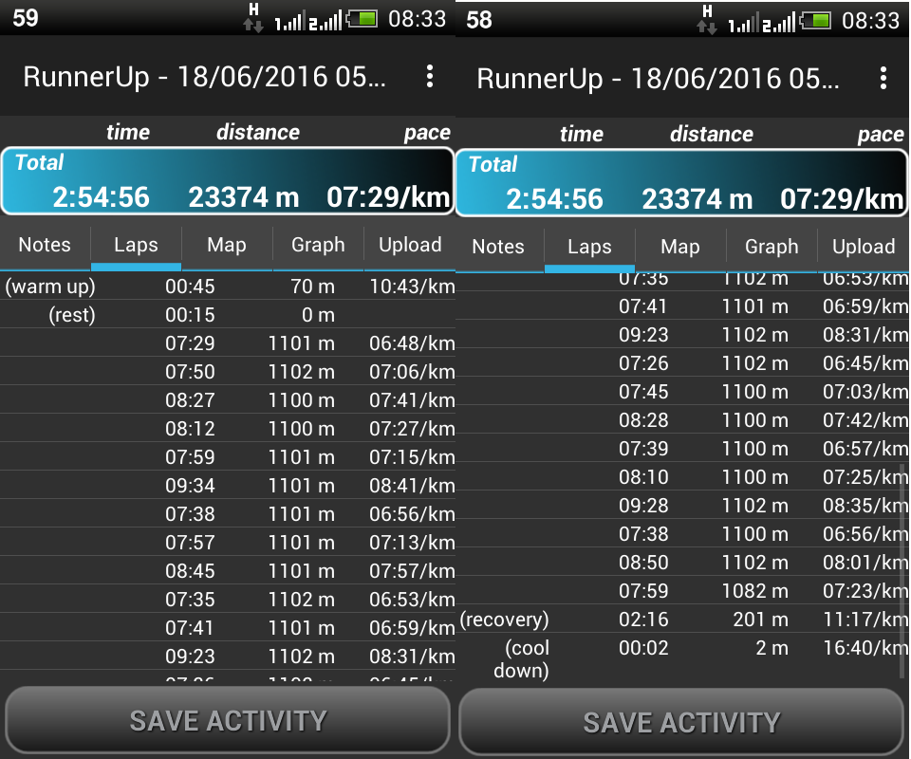Select lap with pace 07:27/km
Screen dimensions: 911x759
[228, 429]
